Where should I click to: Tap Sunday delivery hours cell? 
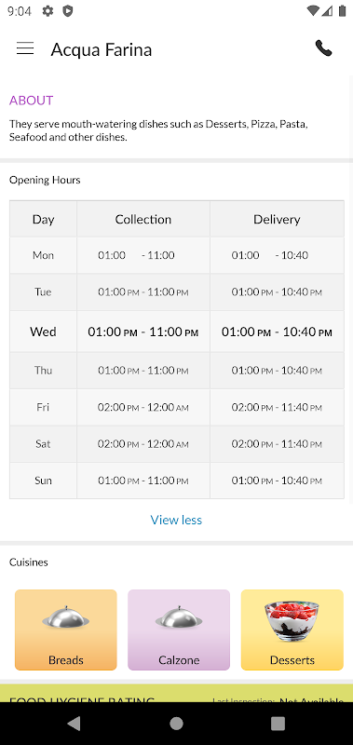pos(277,481)
